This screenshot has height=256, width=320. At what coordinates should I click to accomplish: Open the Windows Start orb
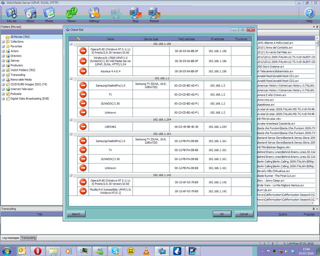[x=7, y=251]
